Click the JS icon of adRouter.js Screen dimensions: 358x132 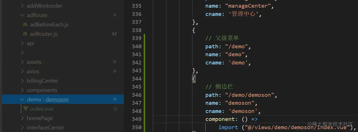(x=25, y=34)
